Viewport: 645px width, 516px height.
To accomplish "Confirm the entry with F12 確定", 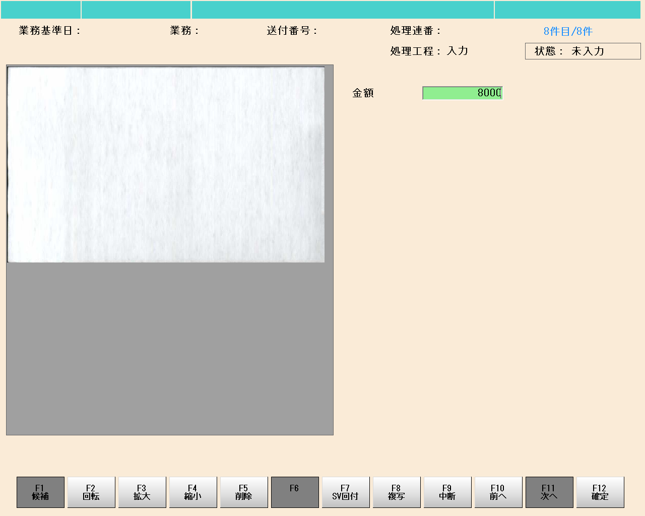I will coord(600,492).
